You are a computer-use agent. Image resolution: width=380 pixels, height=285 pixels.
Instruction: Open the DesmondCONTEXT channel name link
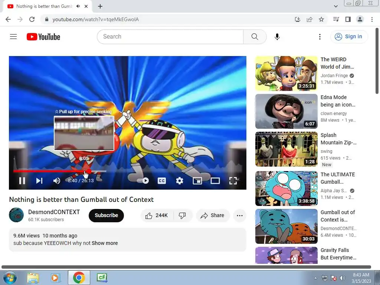54,212
